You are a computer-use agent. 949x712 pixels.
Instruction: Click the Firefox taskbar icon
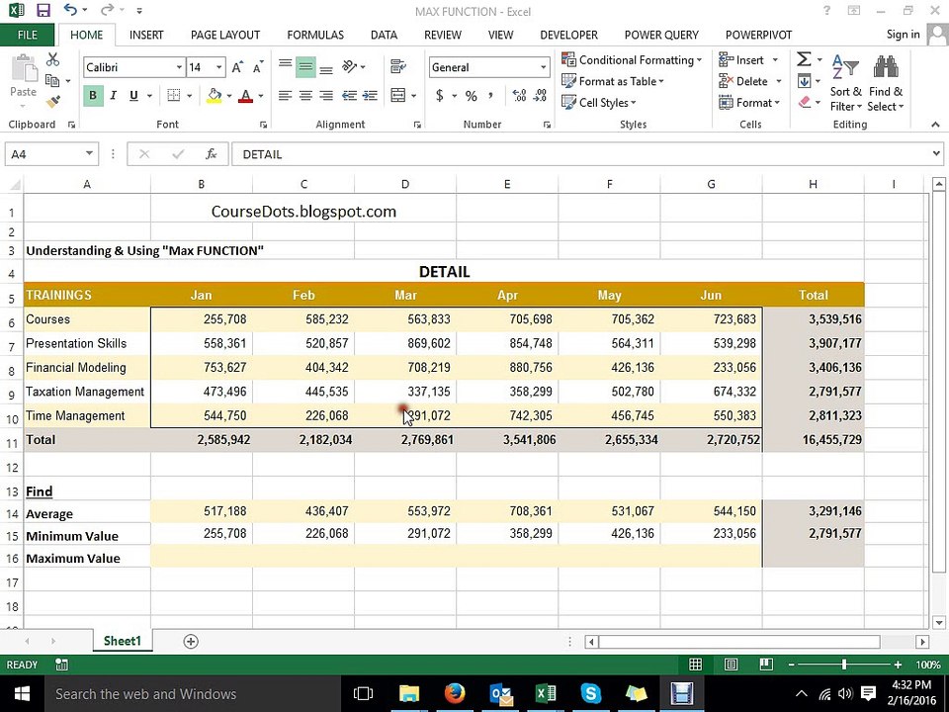454,694
